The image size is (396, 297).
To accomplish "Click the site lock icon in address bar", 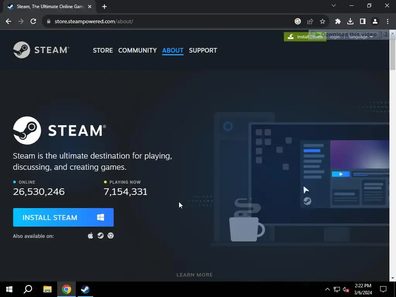I will coord(49,22).
